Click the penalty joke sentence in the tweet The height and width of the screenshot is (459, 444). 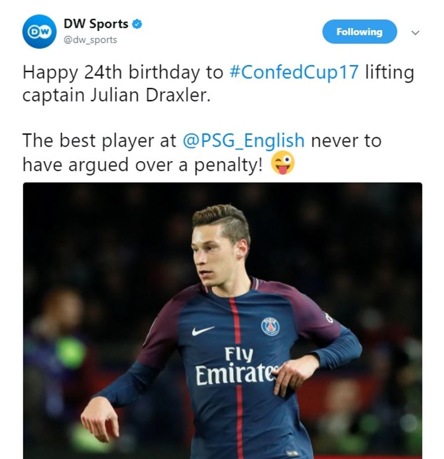click(202, 152)
